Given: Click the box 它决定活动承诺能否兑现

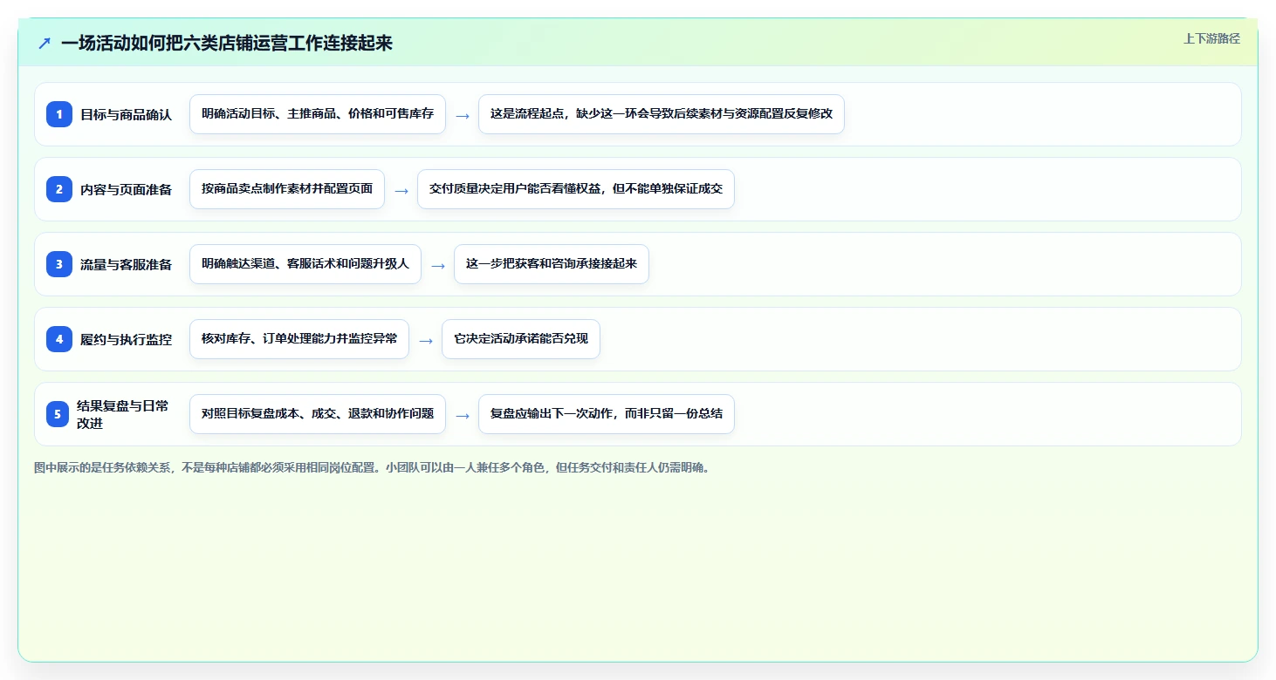Looking at the screenshot, I should (x=521, y=339).
